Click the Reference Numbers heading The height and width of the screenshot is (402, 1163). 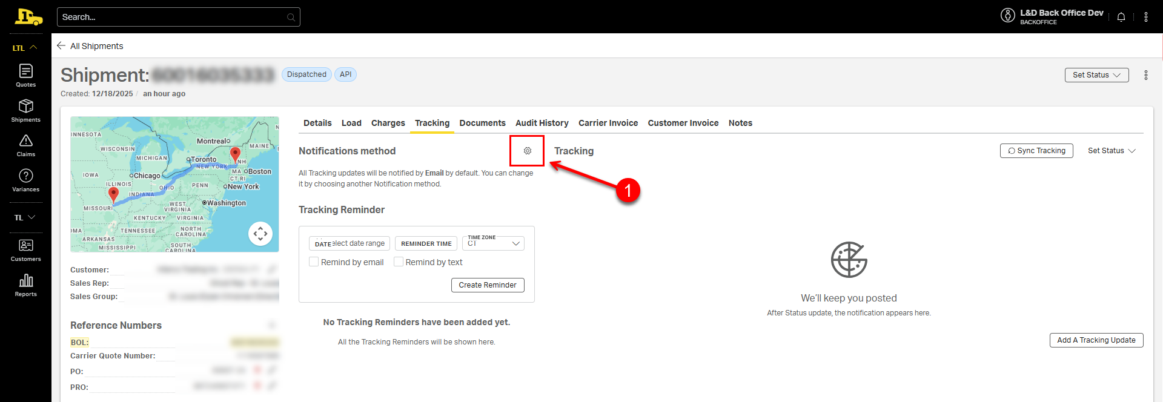116,325
